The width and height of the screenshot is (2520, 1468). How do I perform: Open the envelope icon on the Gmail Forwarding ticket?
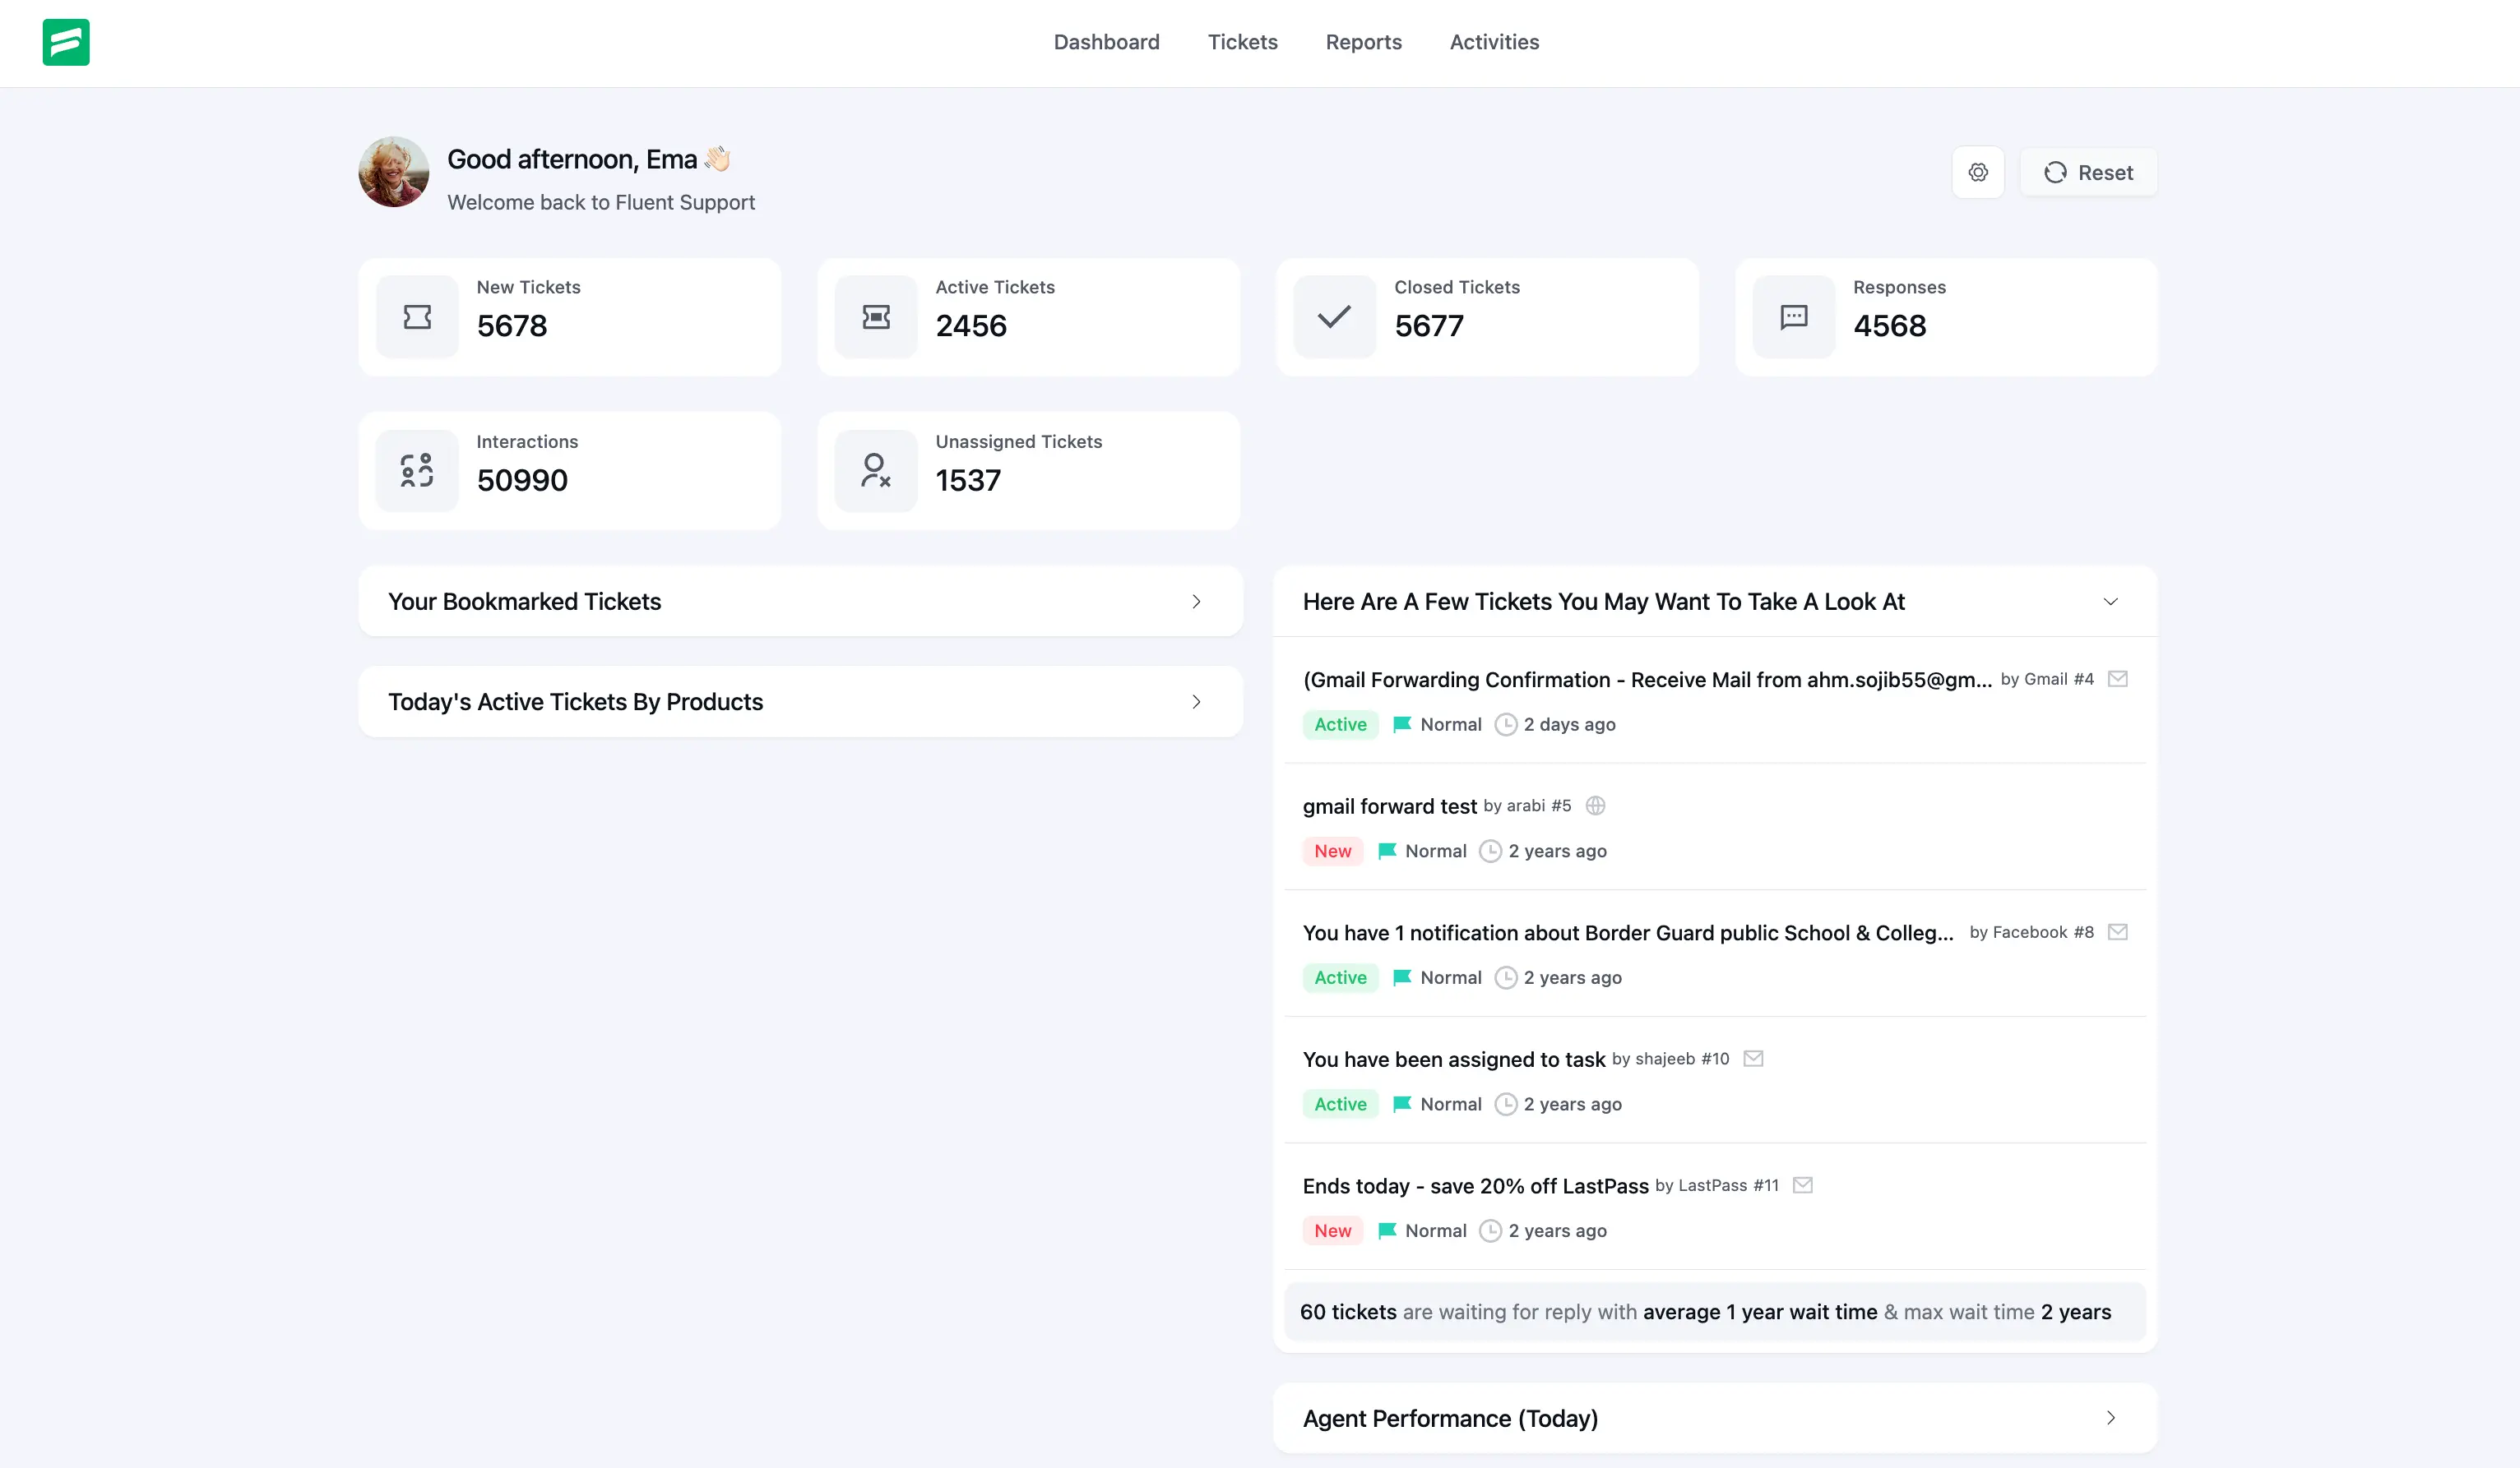tap(2117, 679)
